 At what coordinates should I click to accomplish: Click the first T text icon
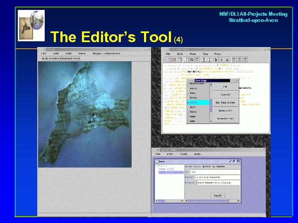coord(204,59)
